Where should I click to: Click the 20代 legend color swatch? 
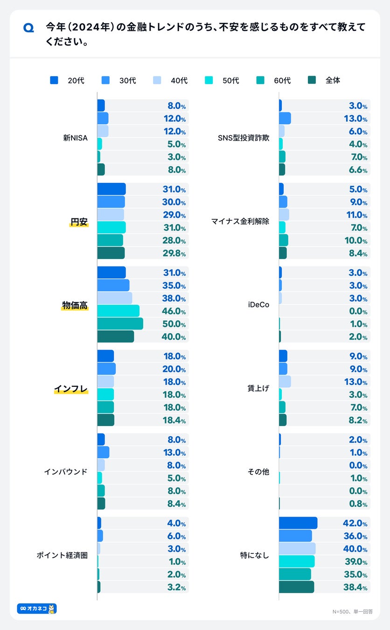(x=54, y=80)
